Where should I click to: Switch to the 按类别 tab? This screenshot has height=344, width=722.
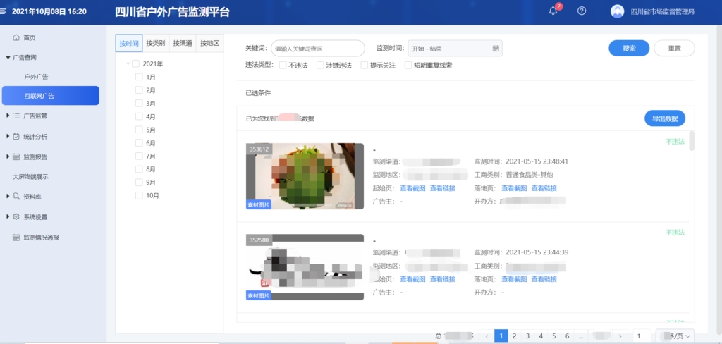(x=155, y=44)
